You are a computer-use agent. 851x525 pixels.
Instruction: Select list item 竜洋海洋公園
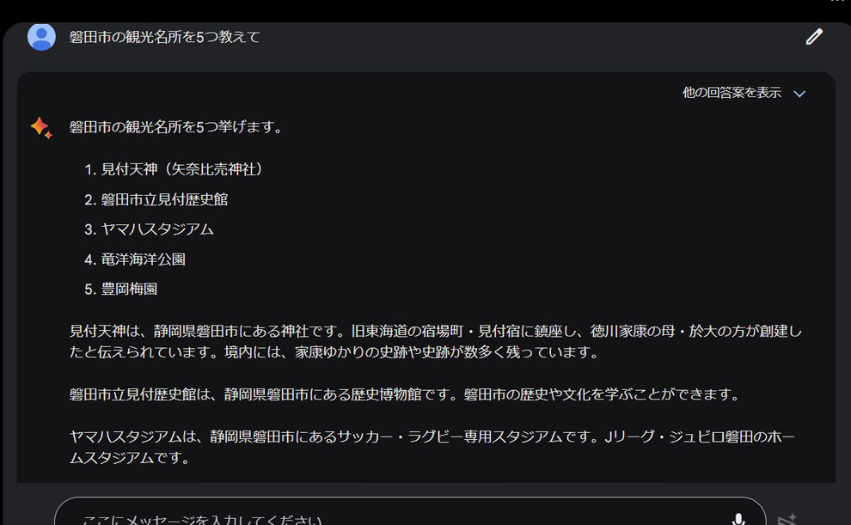[144, 259]
